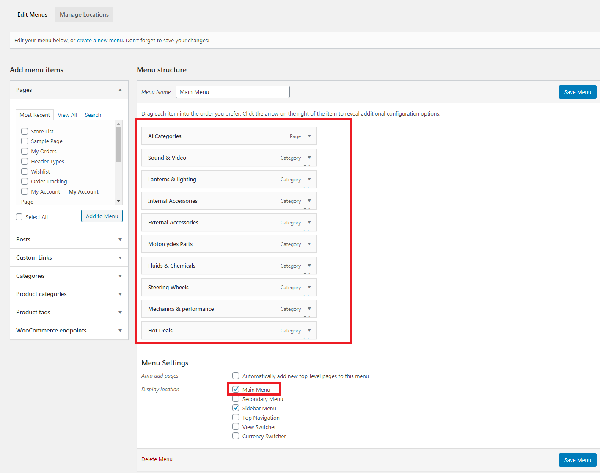Check the Top Navigation location
This screenshot has height=473, width=600.
pos(236,418)
